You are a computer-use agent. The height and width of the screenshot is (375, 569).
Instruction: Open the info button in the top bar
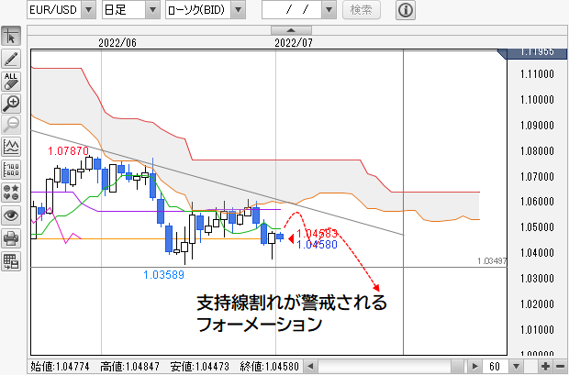coord(406,10)
